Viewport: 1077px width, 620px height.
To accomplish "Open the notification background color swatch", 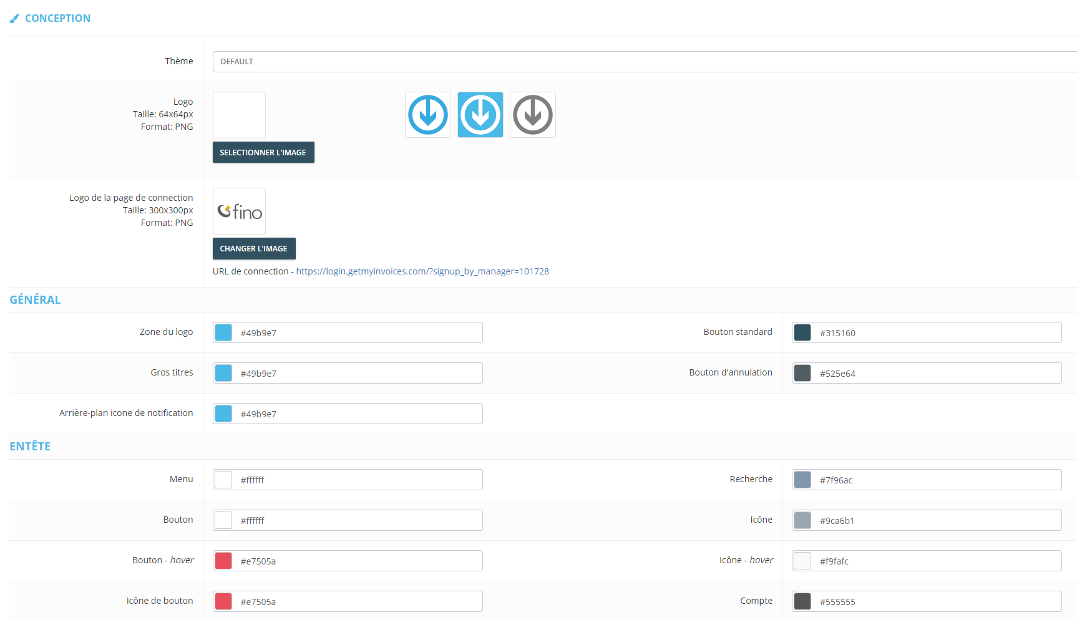I will click(x=223, y=414).
